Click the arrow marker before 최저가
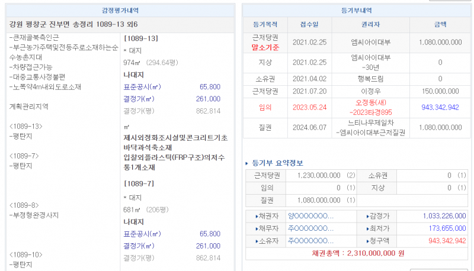Viewport: 474px width, 271px height. tap(368, 228)
